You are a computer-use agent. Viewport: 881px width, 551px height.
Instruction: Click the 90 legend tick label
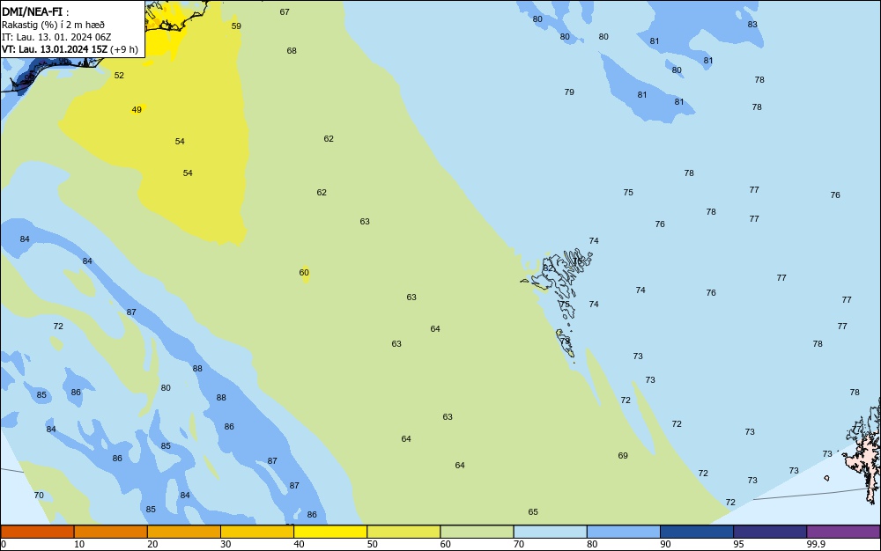tap(665, 544)
